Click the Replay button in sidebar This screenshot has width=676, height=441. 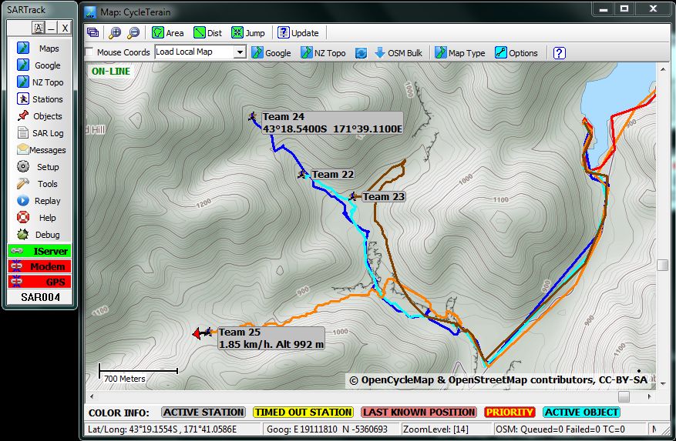pos(39,201)
